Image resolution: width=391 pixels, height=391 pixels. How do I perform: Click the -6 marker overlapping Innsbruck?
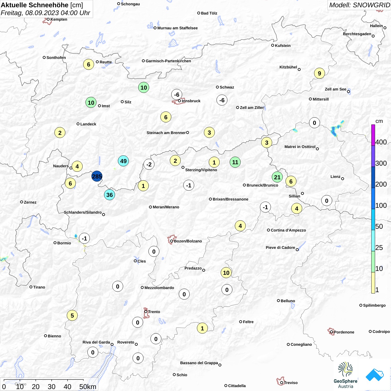click(x=177, y=94)
